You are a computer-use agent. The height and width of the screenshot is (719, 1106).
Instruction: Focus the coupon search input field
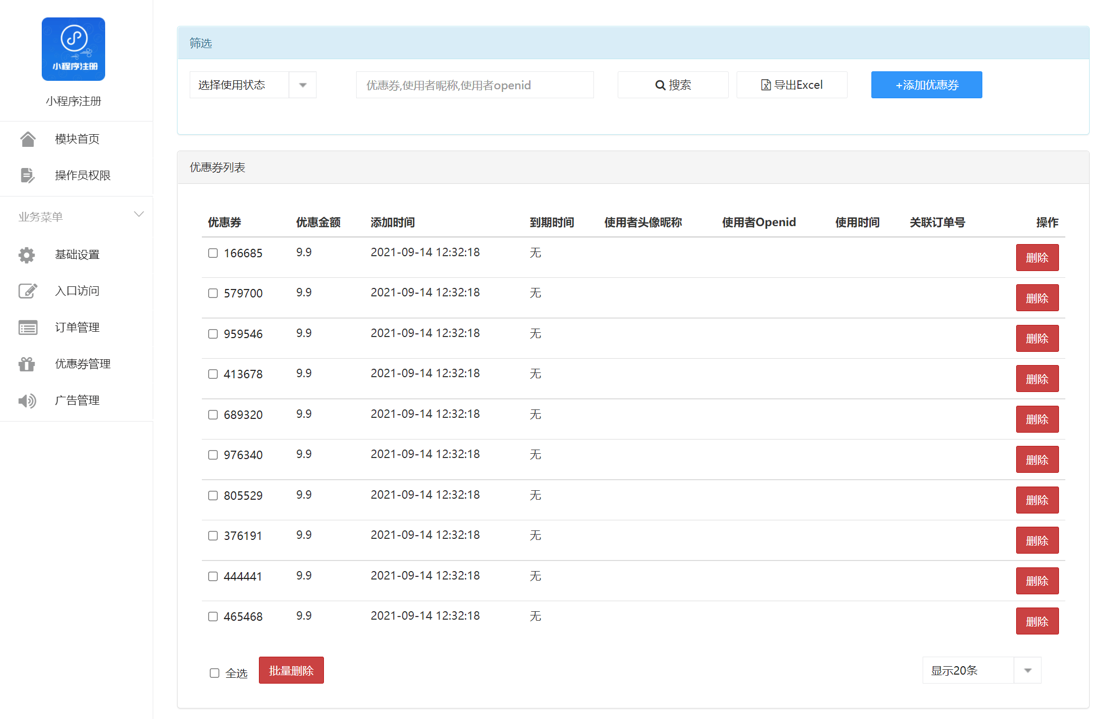pyautogui.click(x=475, y=85)
